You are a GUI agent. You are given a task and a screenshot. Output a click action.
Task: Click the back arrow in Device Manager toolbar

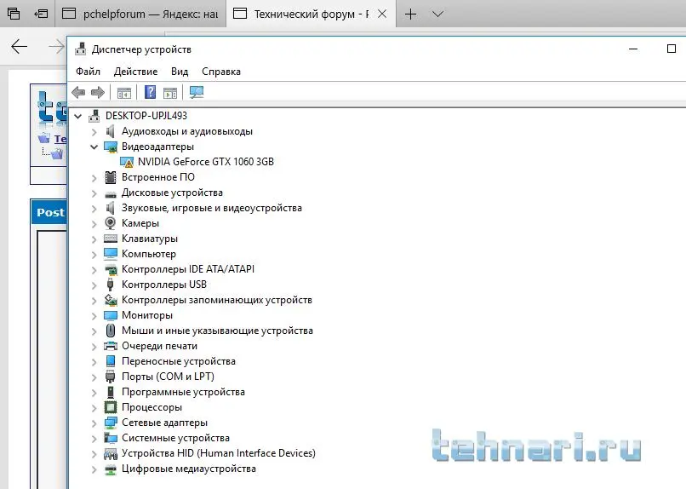click(78, 92)
